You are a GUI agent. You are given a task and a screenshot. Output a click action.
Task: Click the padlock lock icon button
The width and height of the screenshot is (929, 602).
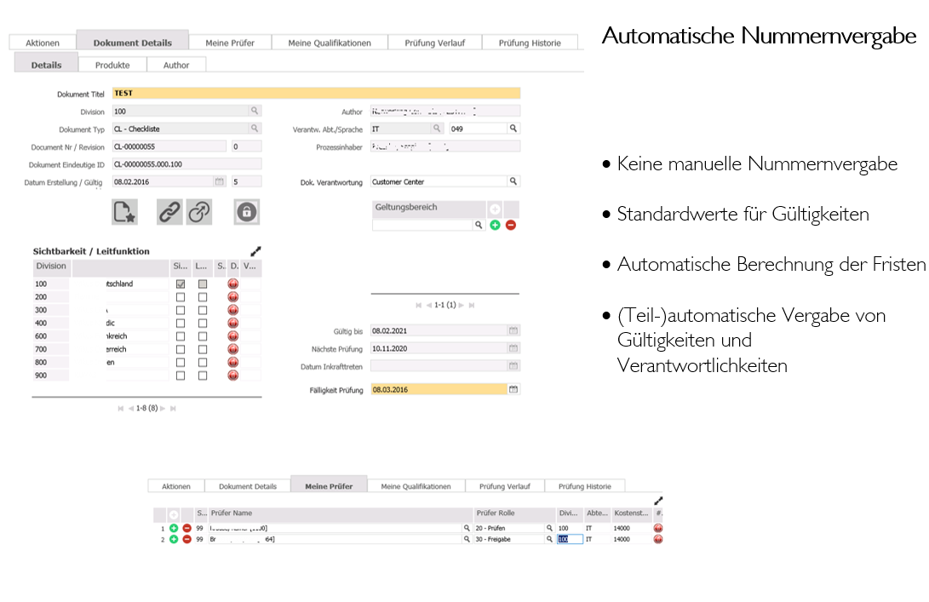point(247,212)
